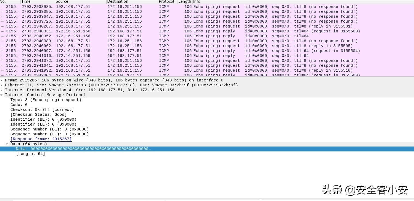The width and height of the screenshot is (414, 201).
Task: Select packet with info 'reply in 3155501'
Action: click(207, 26)
